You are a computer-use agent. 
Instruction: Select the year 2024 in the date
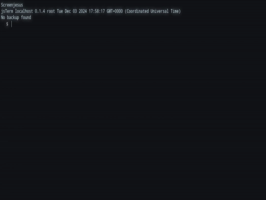click(83, 11)
